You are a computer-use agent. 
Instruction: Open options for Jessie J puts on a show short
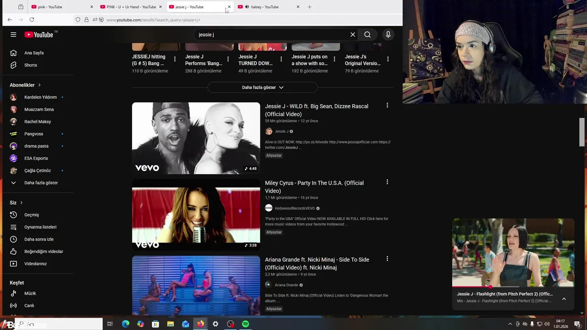pyautogui.click(x=334, y=59)
